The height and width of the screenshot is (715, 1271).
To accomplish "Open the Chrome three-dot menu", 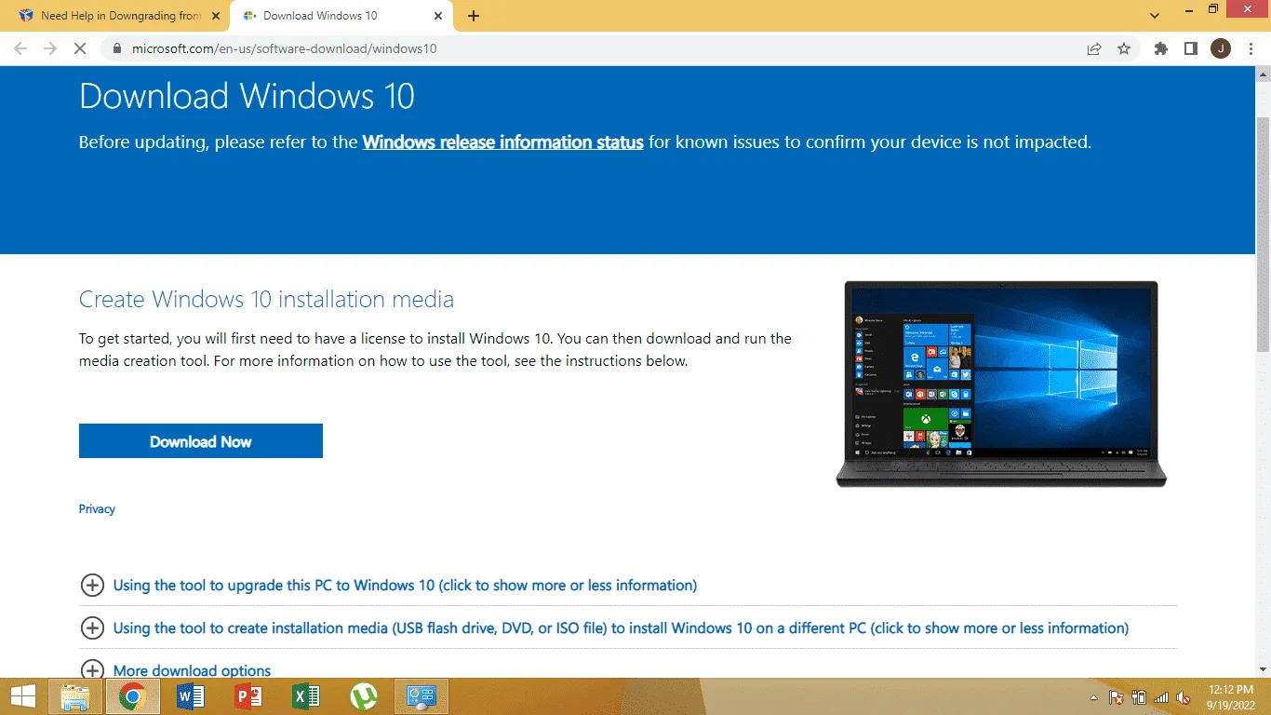I will pyautogui.click(x=1250, y=48).
